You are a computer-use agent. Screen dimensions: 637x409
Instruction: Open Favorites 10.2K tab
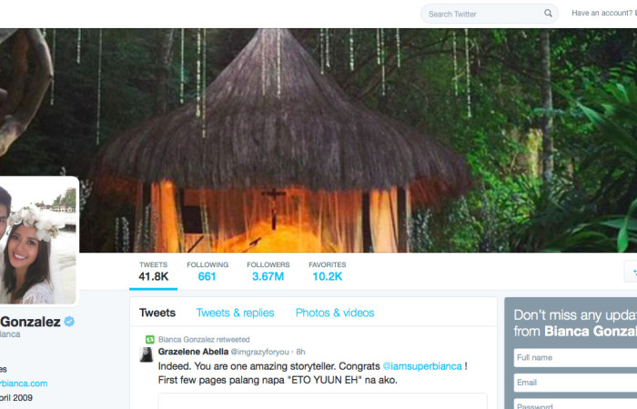coord(327,272)
